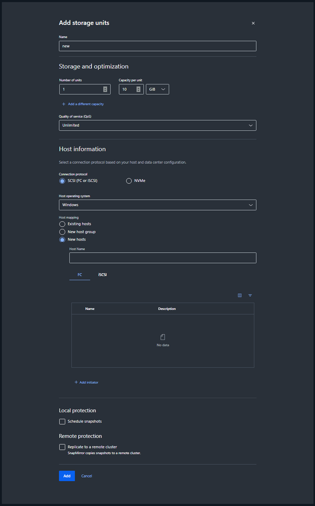Select NVMe connection protocol

[x=129, y=181]
